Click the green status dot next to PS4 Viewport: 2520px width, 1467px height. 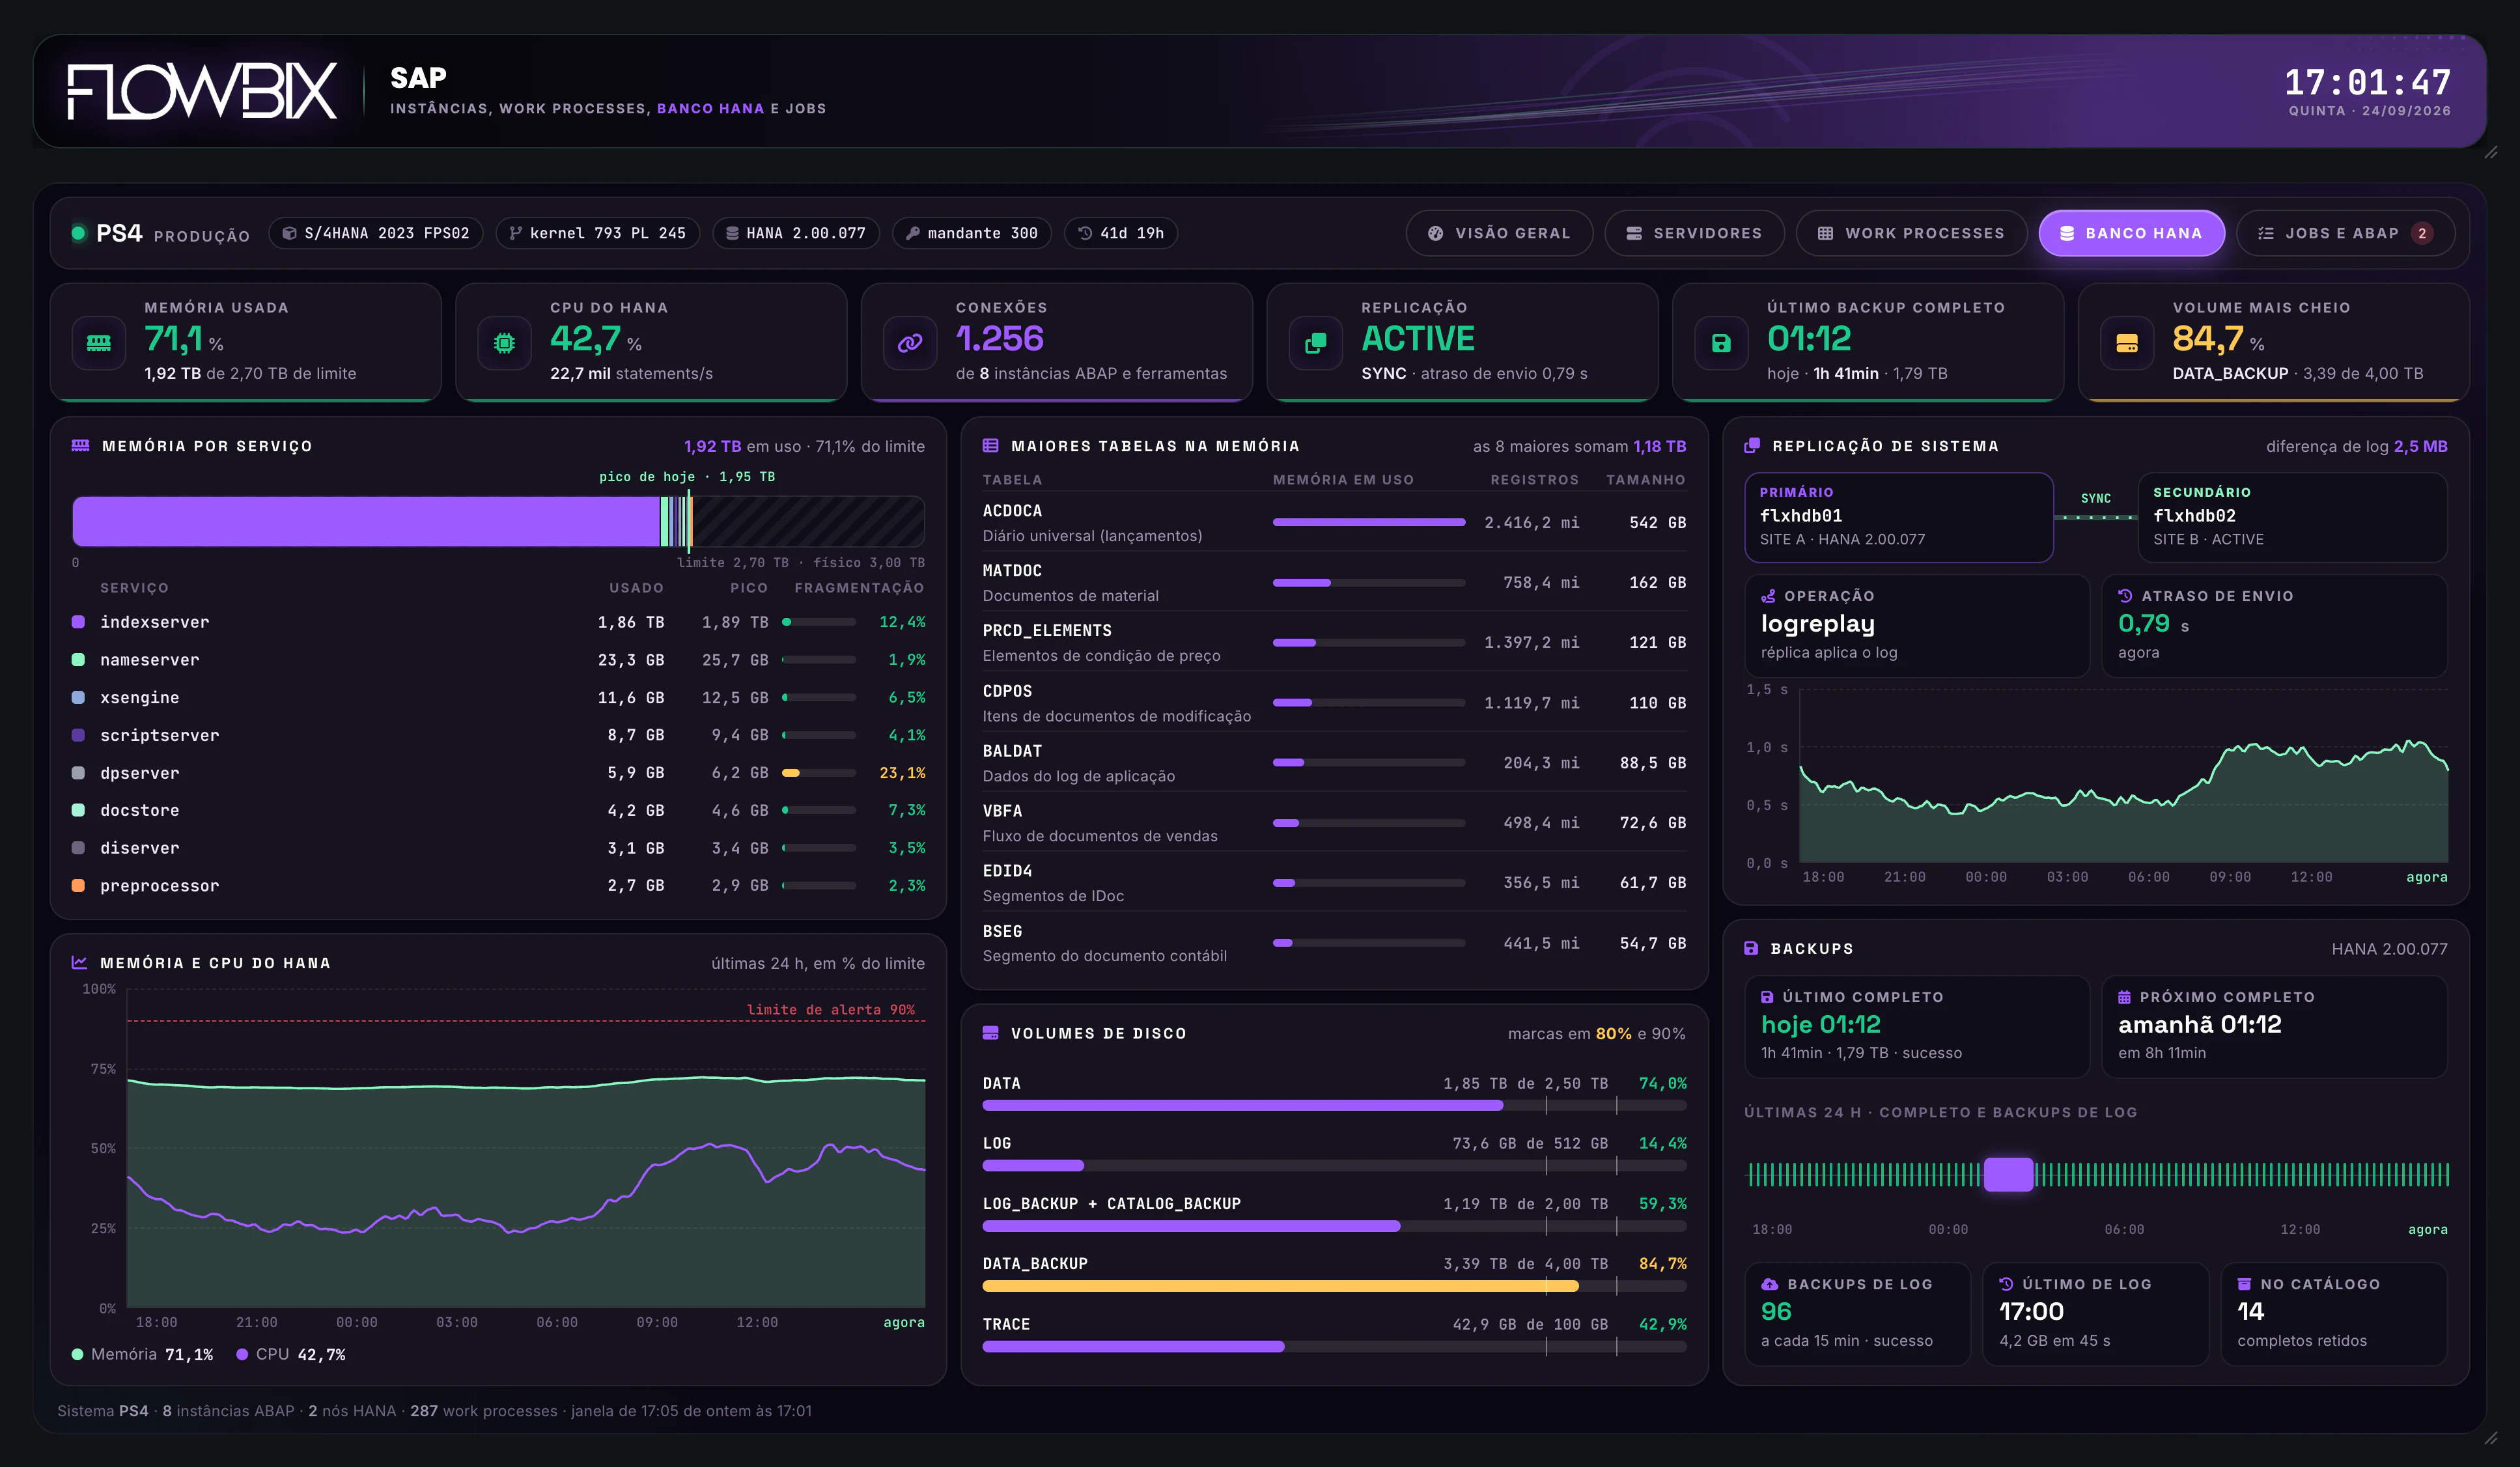[78, 233]
